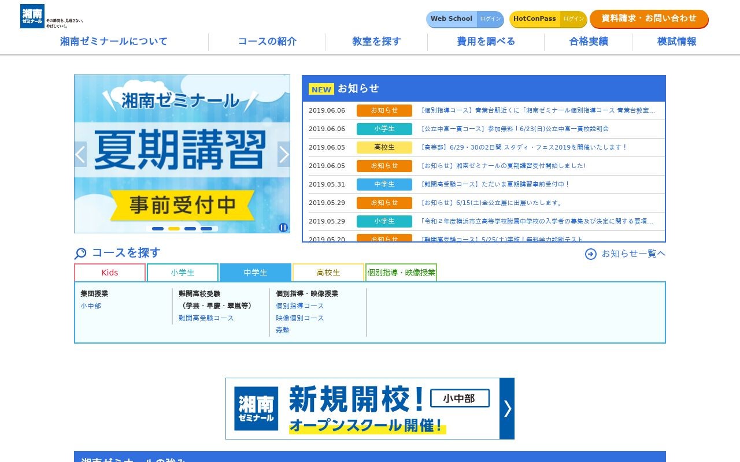Screen dimensions: 740x462
Task: Open 森塾 link
Action: 283,330
